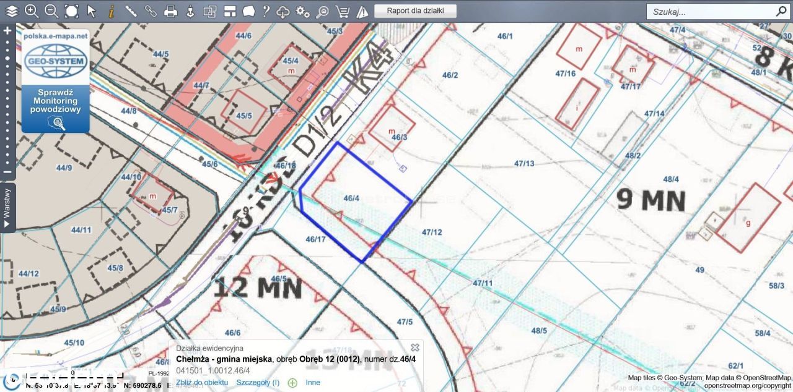
Task: Click parcel label 48/5 on map
Action: click(x=539, y=330)
